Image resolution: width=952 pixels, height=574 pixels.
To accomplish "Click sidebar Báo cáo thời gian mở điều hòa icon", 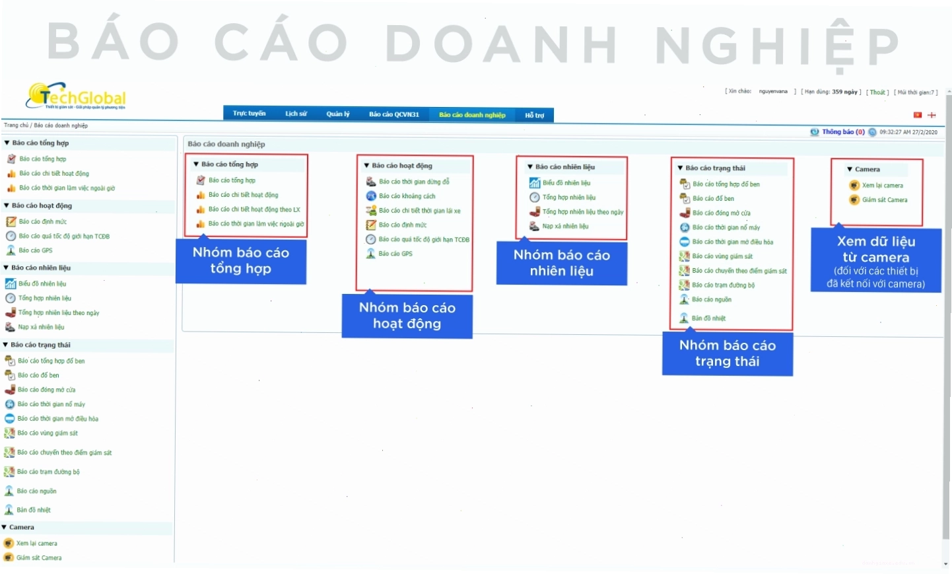I will click(10, 419).
